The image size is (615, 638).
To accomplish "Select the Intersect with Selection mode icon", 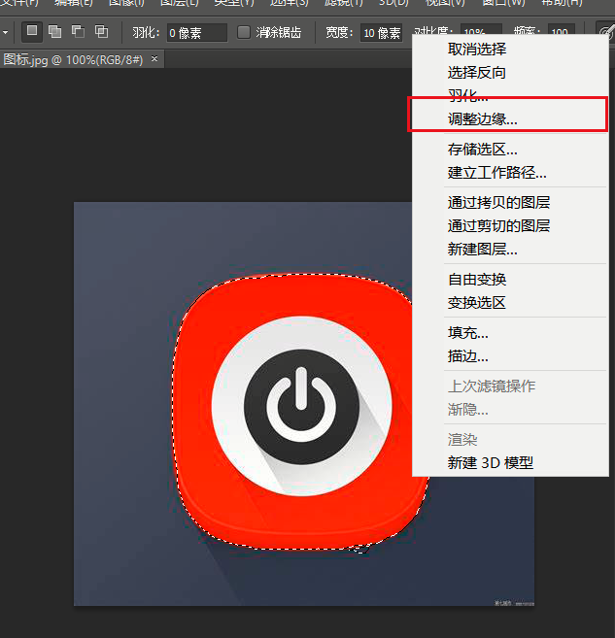I will click(101, 32).
